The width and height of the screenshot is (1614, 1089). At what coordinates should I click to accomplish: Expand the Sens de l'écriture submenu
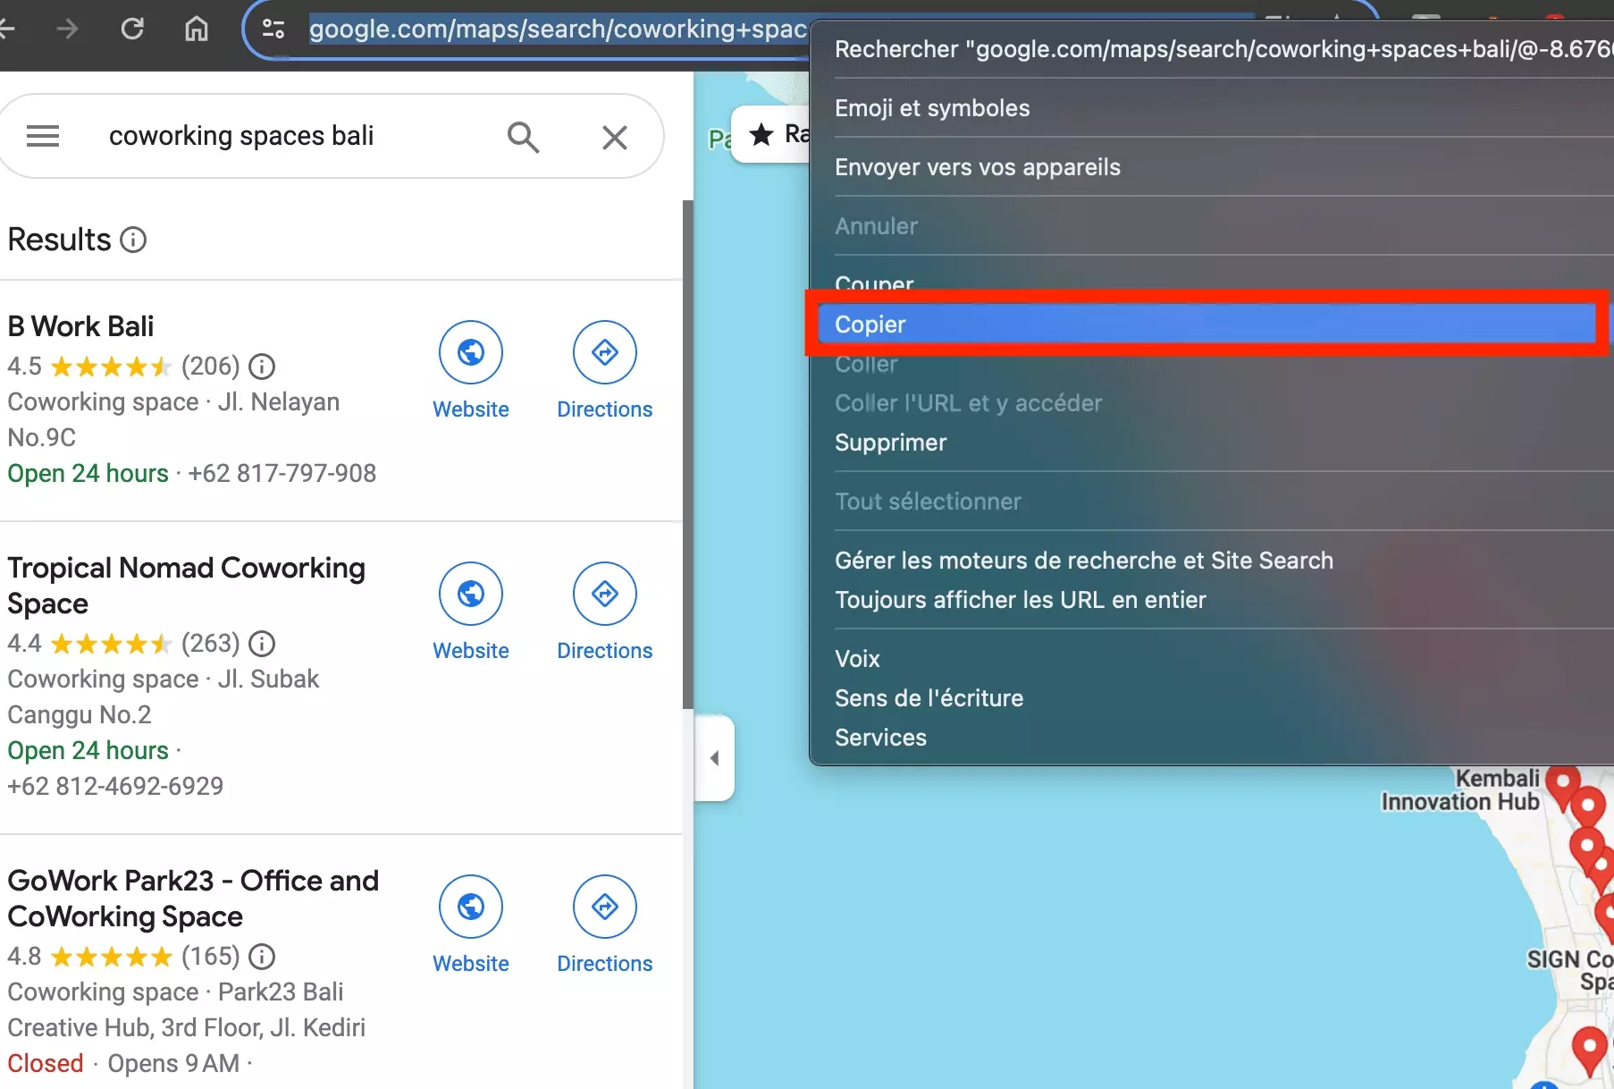(x=929, y=698)
